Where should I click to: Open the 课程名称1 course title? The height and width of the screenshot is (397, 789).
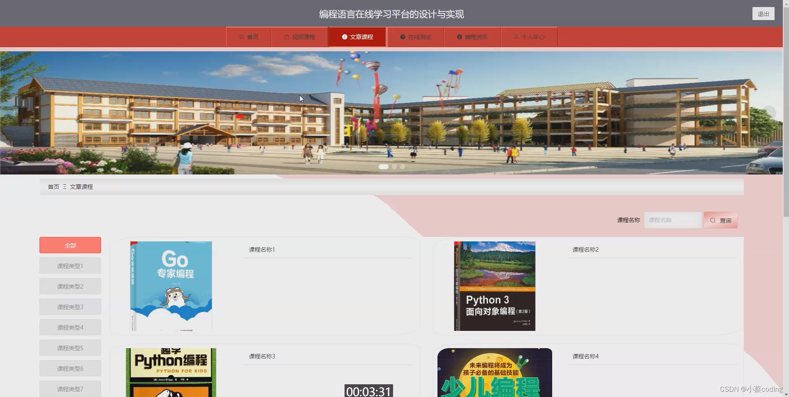[262, 250]
